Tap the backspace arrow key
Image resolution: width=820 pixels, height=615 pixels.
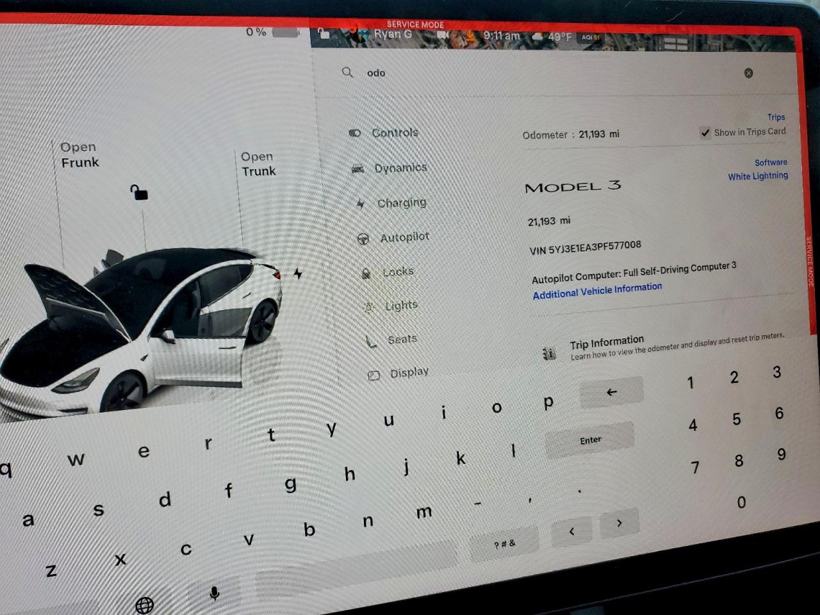click(x=611, y=392)
